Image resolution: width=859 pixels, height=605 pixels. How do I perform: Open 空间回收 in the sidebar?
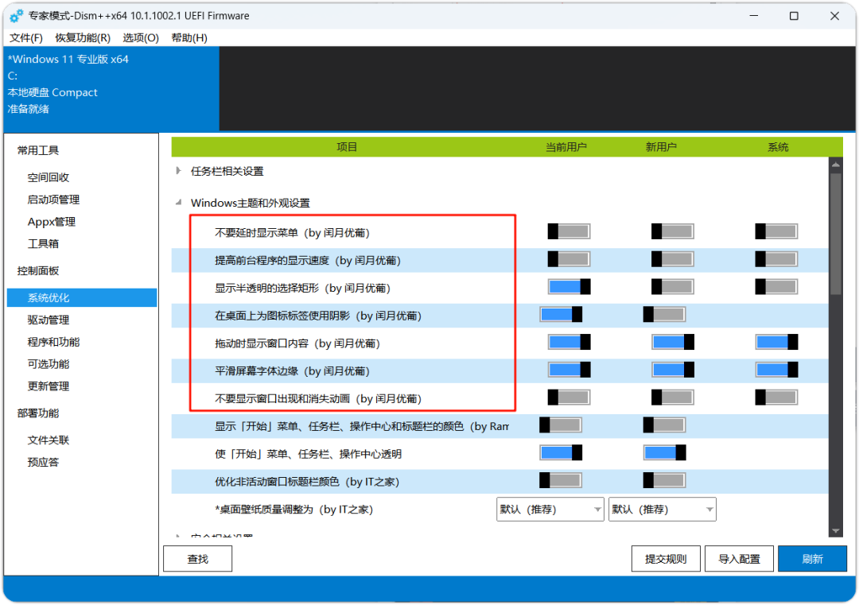[49, 177]
